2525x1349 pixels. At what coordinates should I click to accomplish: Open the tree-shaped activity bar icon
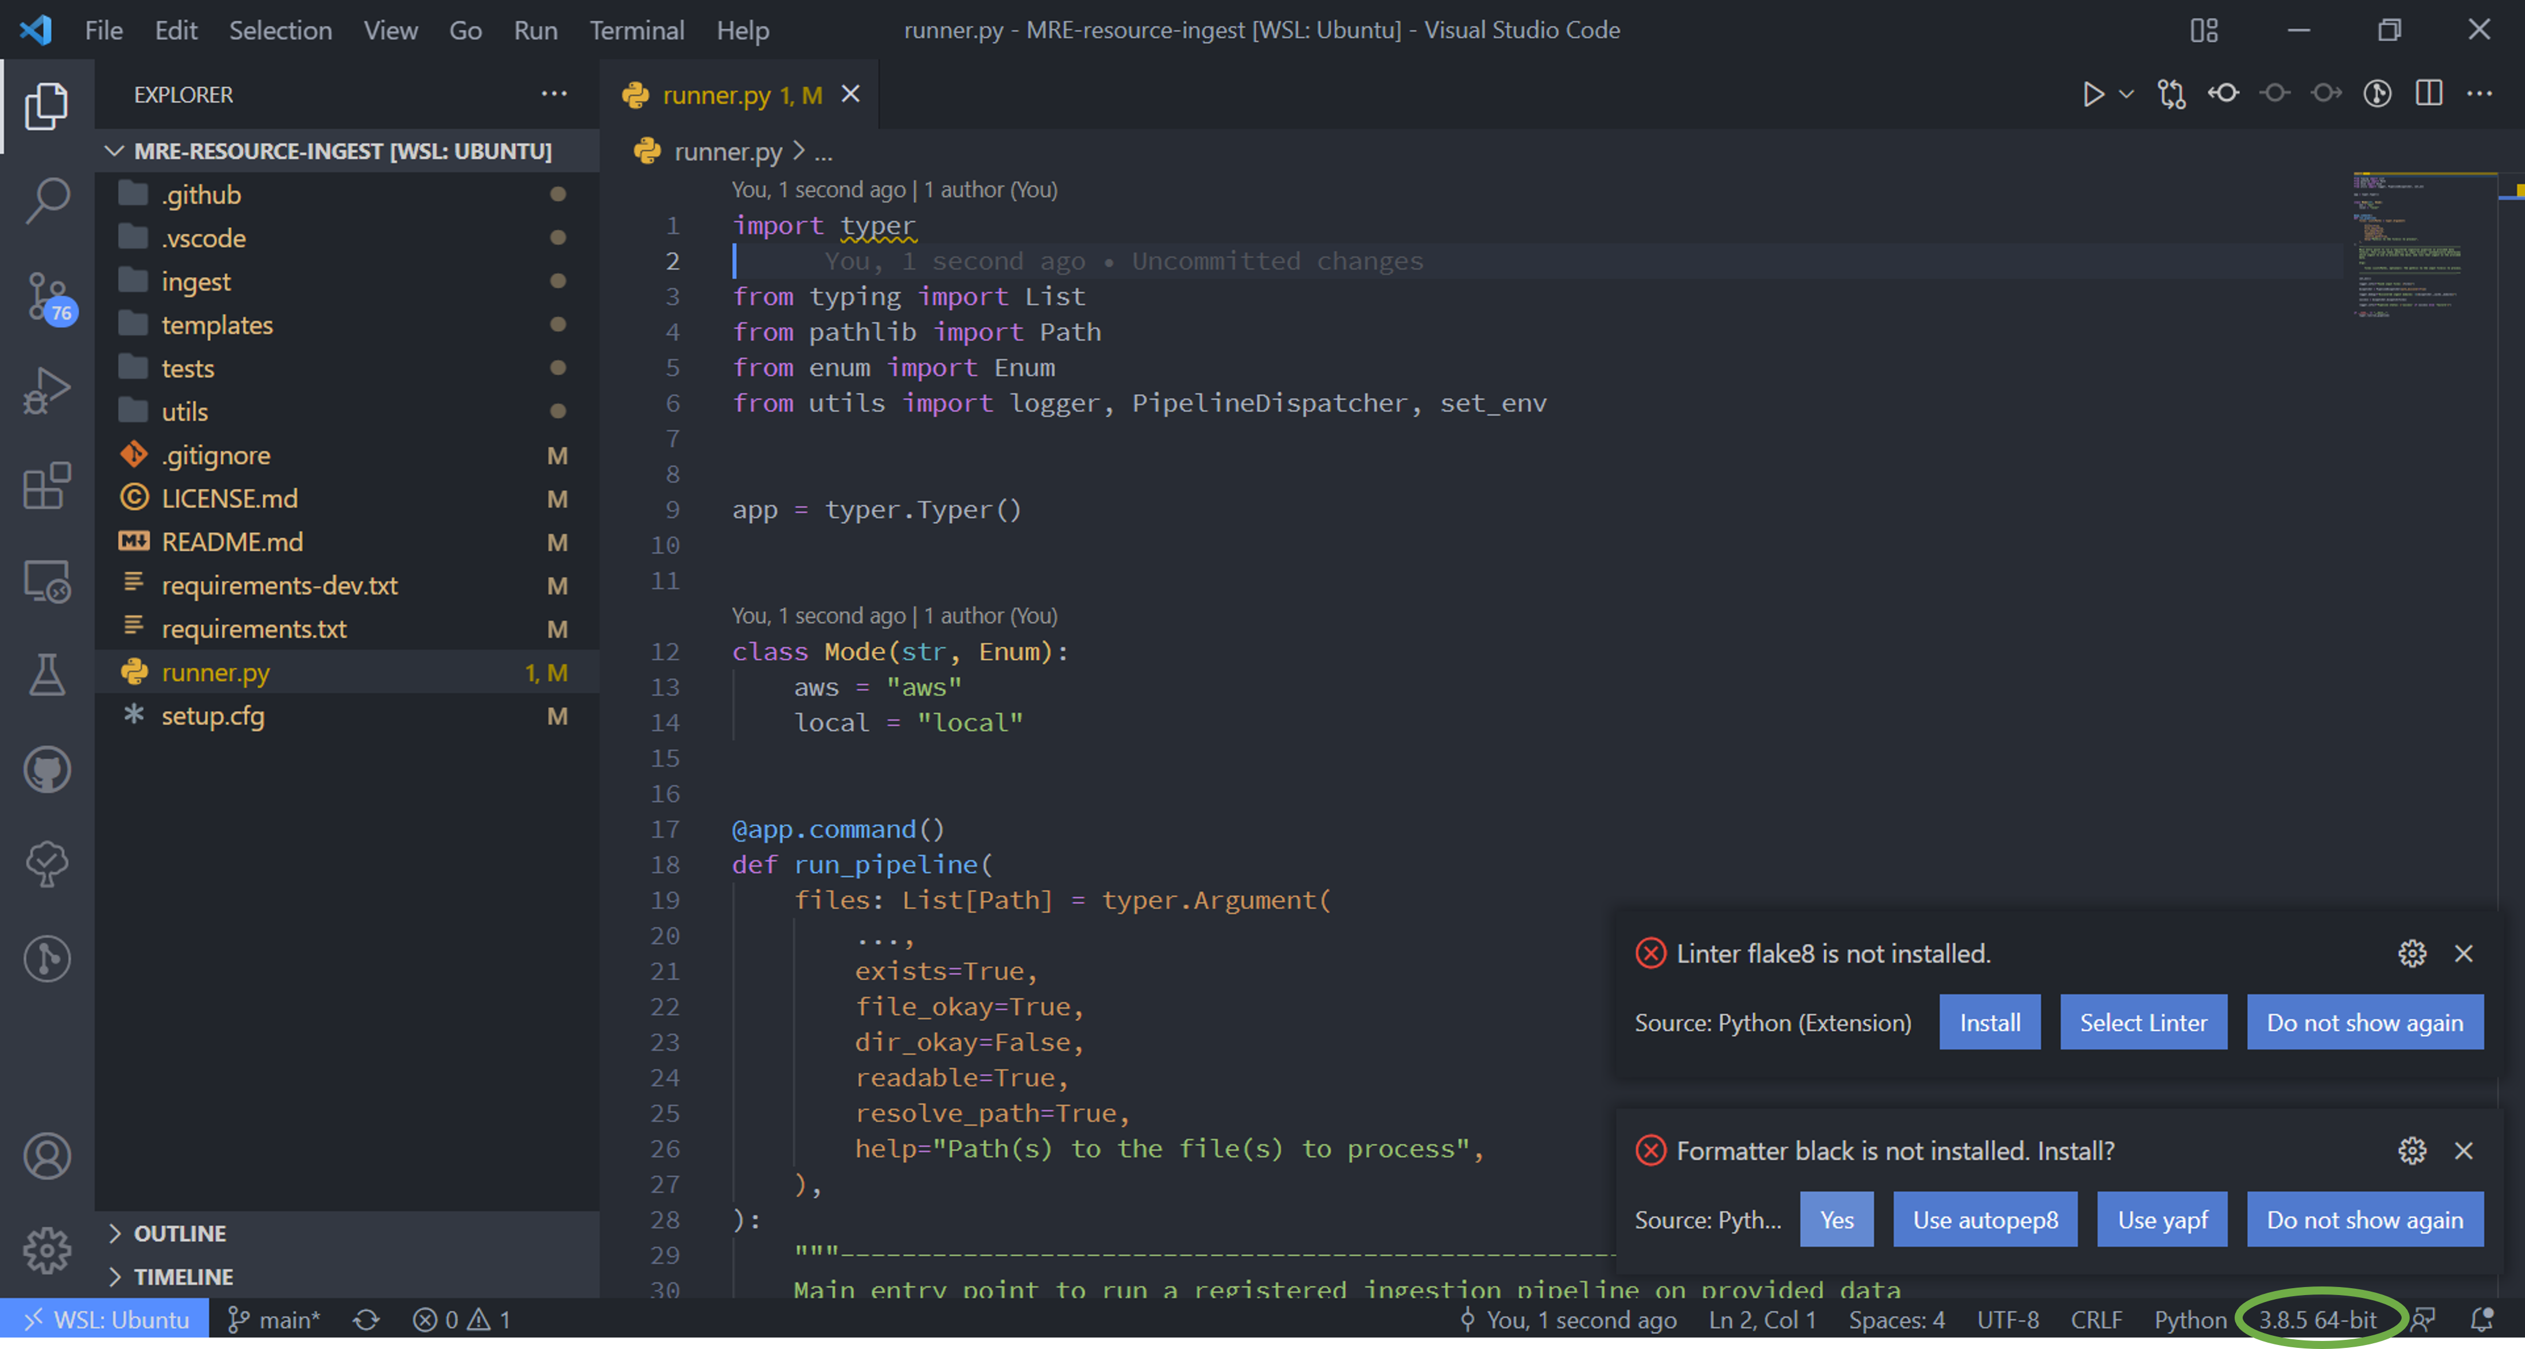tap(46, 865)
